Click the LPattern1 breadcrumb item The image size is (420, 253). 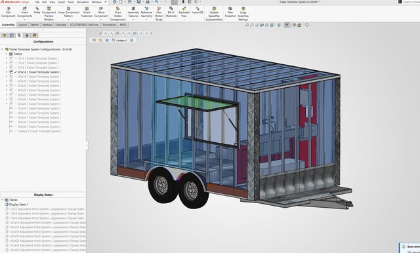[119, 40]
